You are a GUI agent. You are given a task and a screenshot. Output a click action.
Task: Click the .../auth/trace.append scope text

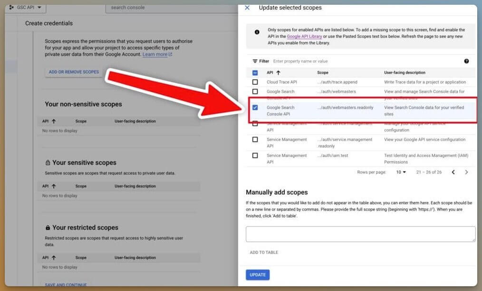coord(337,82)
